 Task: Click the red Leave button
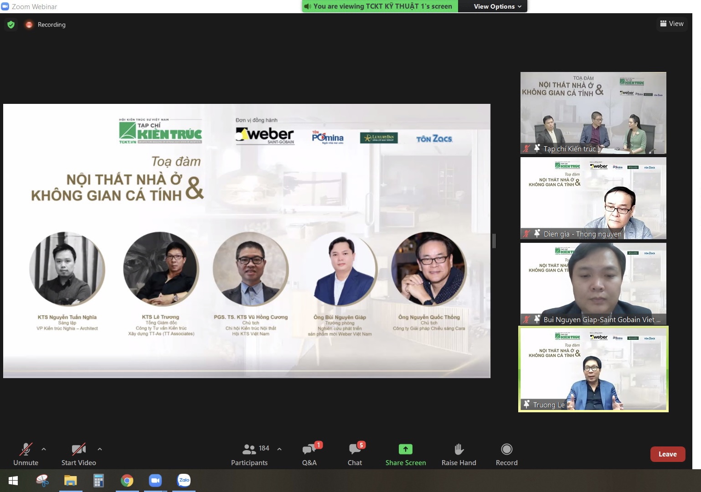[667, 454]
